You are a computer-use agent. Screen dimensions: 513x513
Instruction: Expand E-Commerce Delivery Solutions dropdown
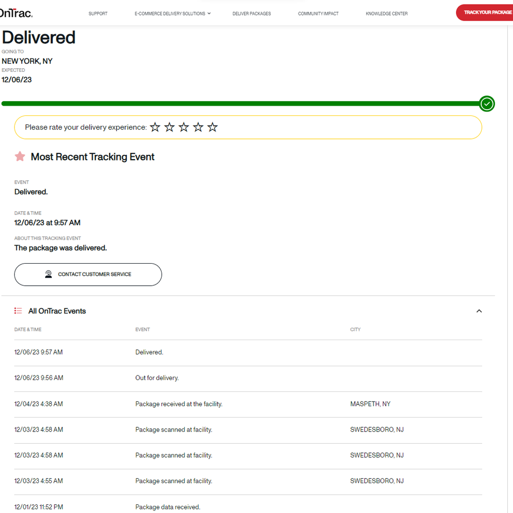pos(172,13)
